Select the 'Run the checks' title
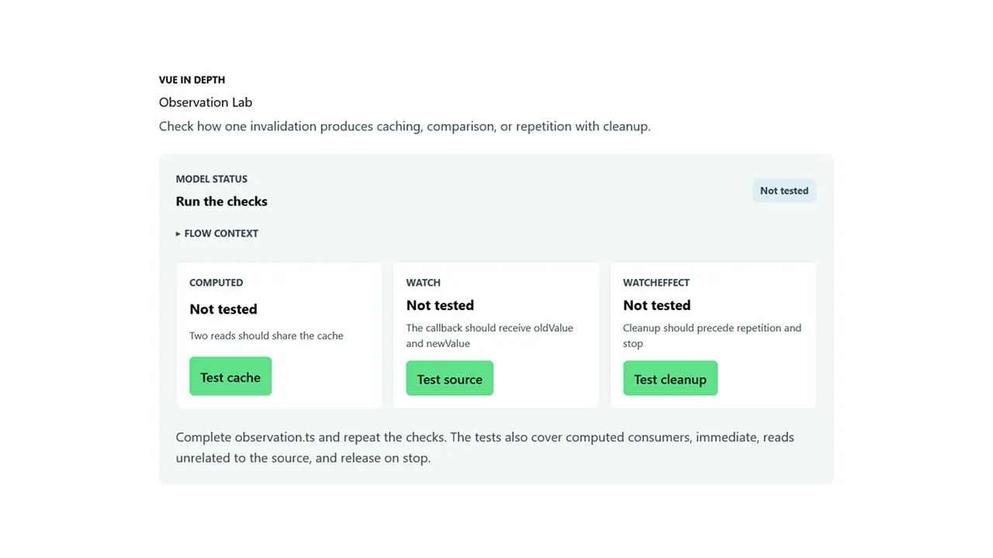The width and height of the screenshot is (993, 558). point(222,201)
